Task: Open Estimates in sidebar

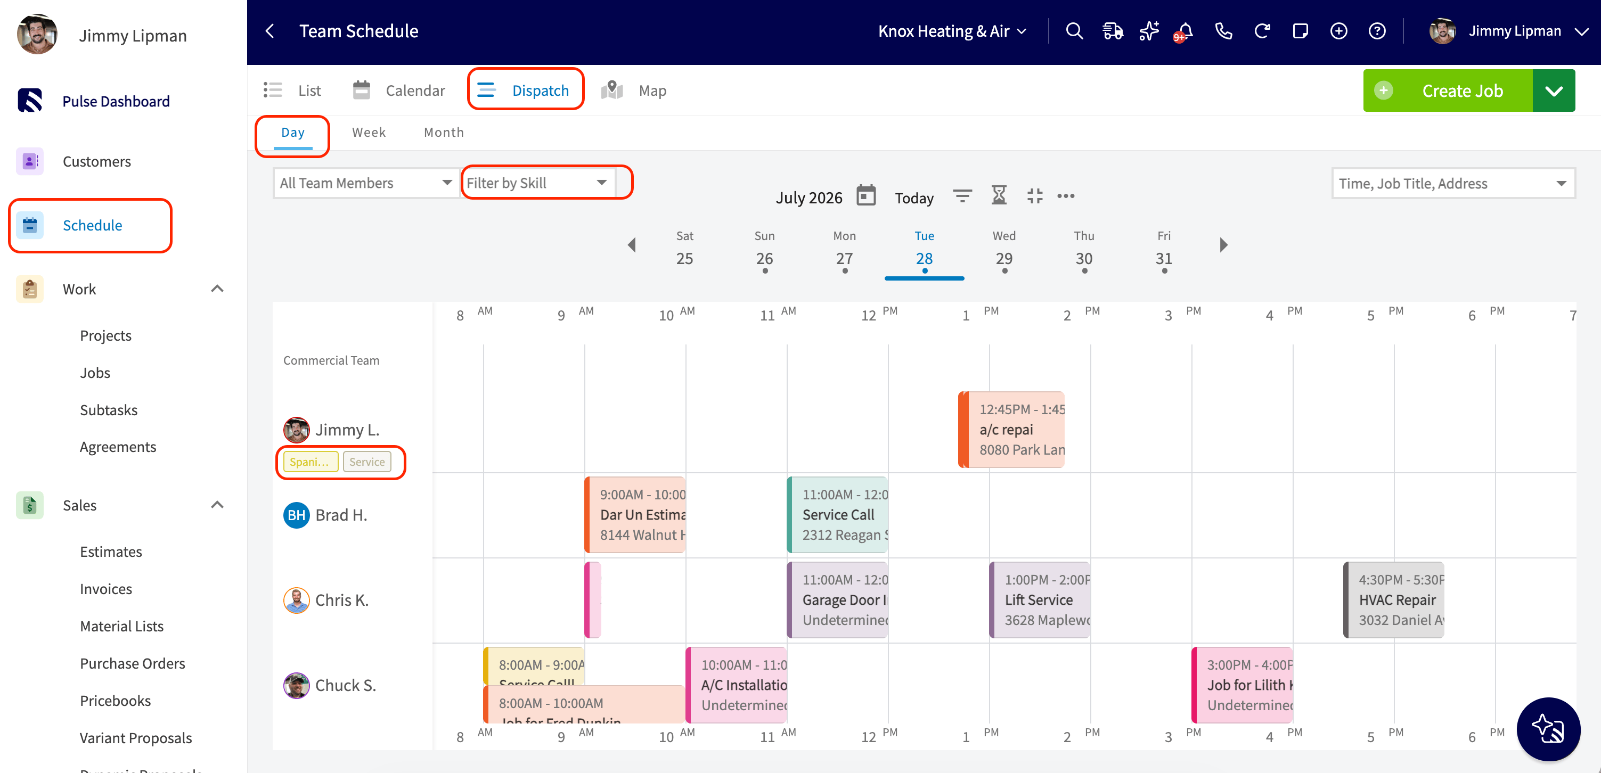Action: 111,552
